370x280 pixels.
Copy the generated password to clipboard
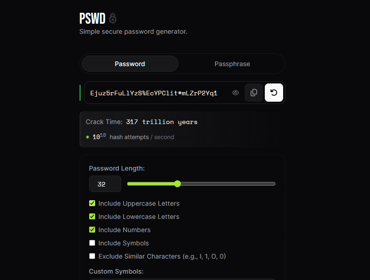point(254,93)
